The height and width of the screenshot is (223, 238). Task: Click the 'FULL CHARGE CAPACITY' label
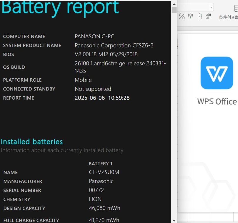[x=31, y=220]
